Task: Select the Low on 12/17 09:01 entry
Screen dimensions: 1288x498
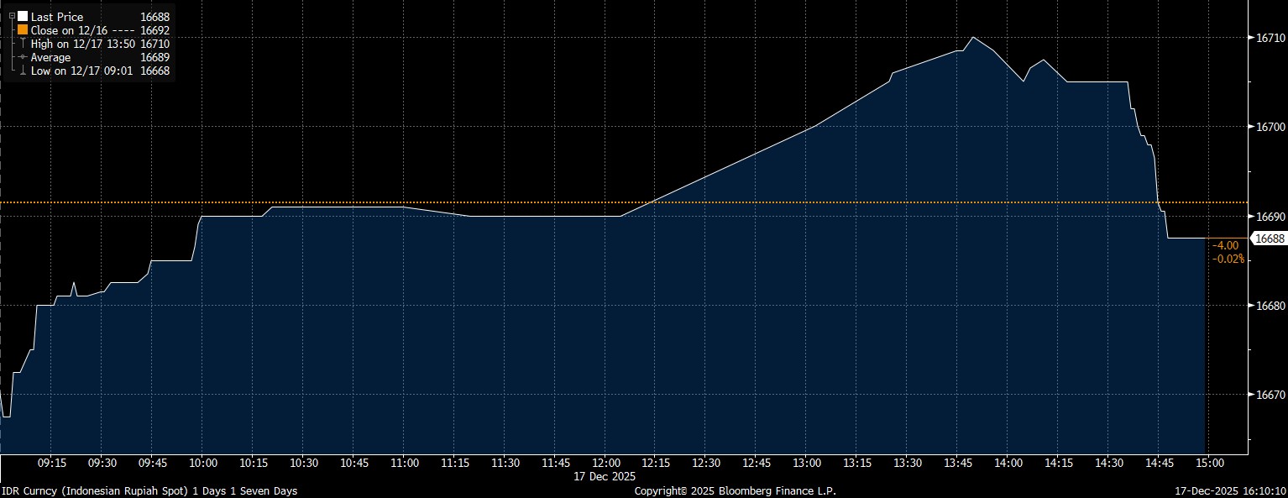Action: coord(81,71)
